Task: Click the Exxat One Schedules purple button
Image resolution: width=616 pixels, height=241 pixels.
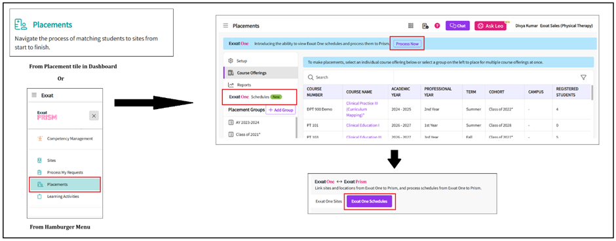Action: tap(369, 201)
